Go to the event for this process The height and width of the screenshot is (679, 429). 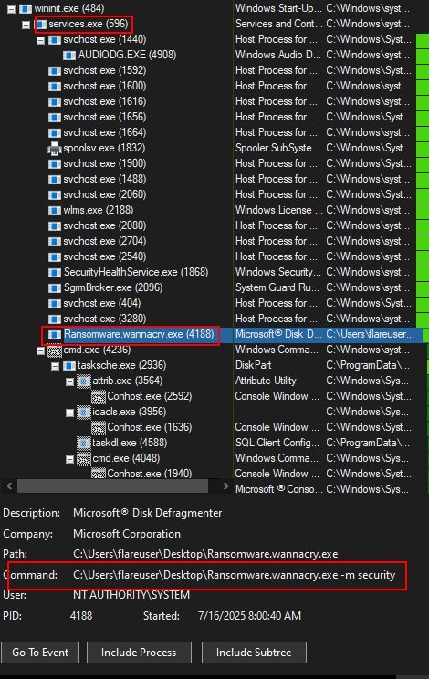point(40,653)
